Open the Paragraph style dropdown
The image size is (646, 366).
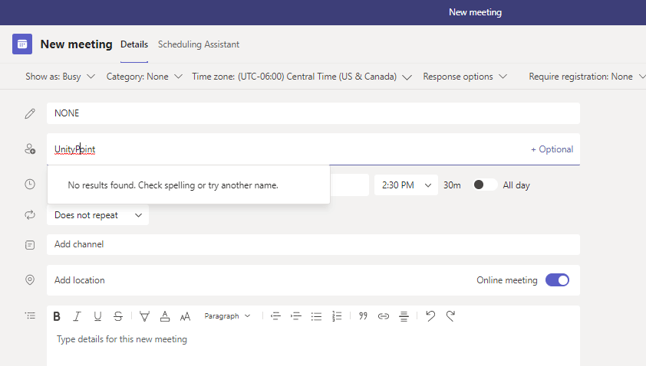tap(227, 315)
